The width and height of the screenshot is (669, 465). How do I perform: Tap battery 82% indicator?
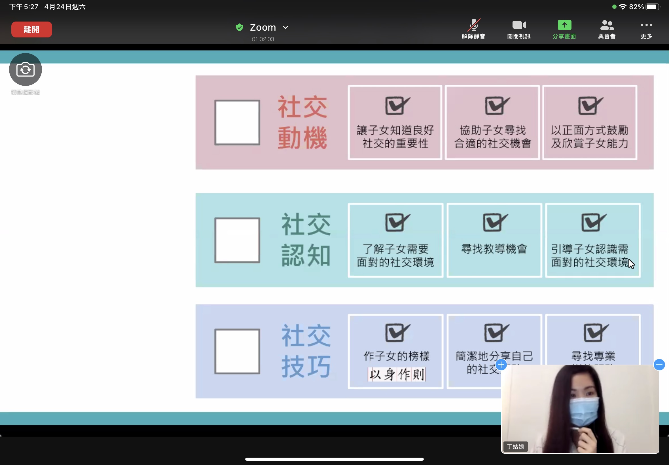645,7
